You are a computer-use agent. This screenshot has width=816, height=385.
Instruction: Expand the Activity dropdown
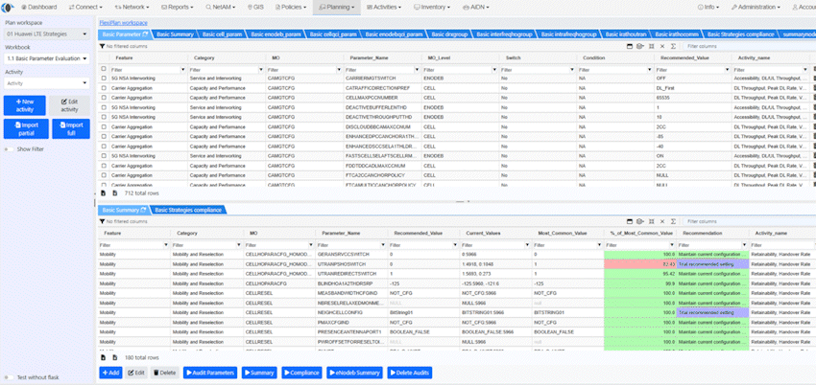(46, 83)
